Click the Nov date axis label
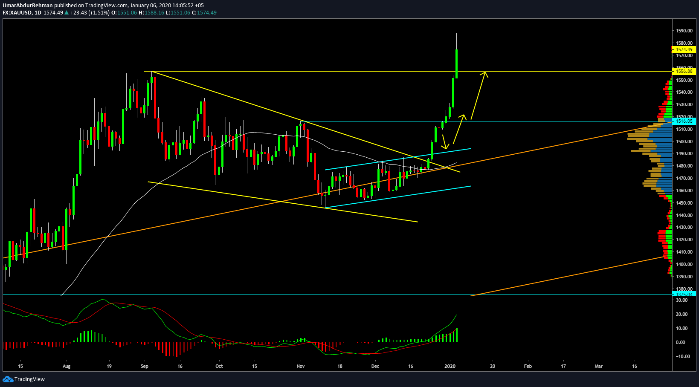 coord(301,366)
